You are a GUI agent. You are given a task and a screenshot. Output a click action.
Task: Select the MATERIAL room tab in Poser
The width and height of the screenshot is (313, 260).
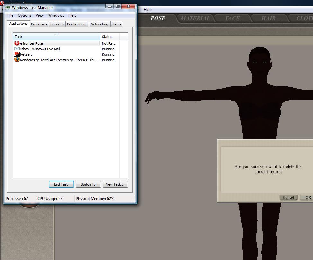click(x=195, y=19)
